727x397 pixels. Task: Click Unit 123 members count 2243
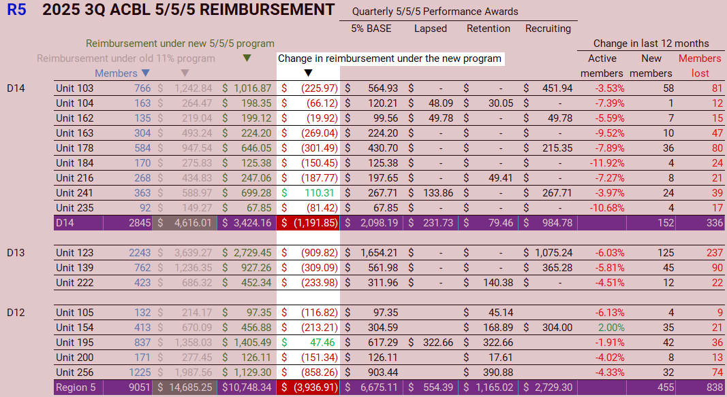[x=140, y=253]
